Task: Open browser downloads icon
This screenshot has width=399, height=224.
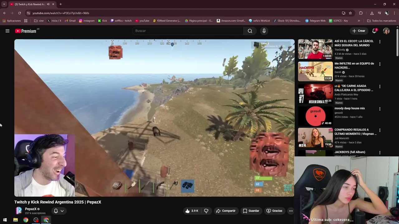Action: tap(372, 13)
